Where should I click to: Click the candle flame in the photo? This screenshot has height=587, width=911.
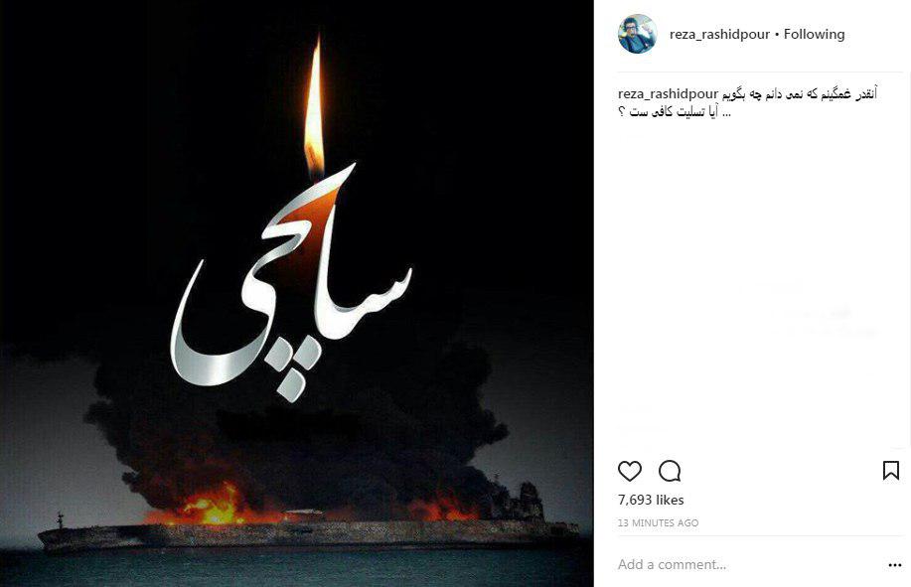pyautogui.click(x=314, y=108)
